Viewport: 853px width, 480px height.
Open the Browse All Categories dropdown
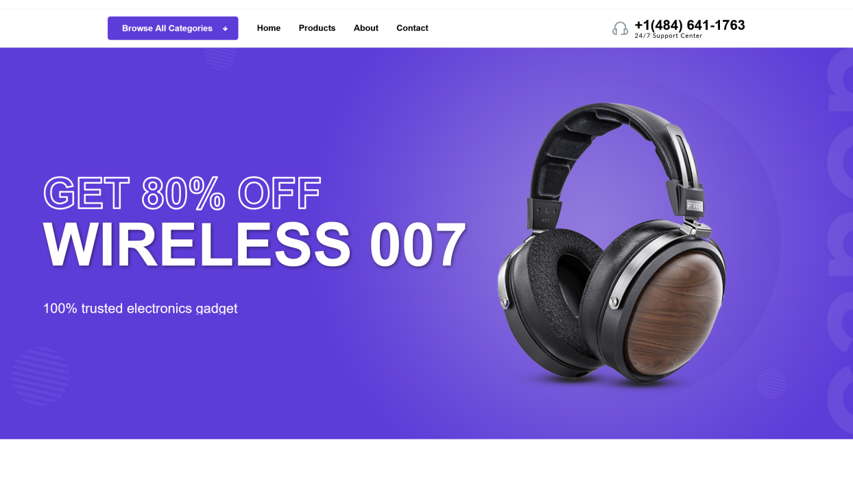click(173, 28)
